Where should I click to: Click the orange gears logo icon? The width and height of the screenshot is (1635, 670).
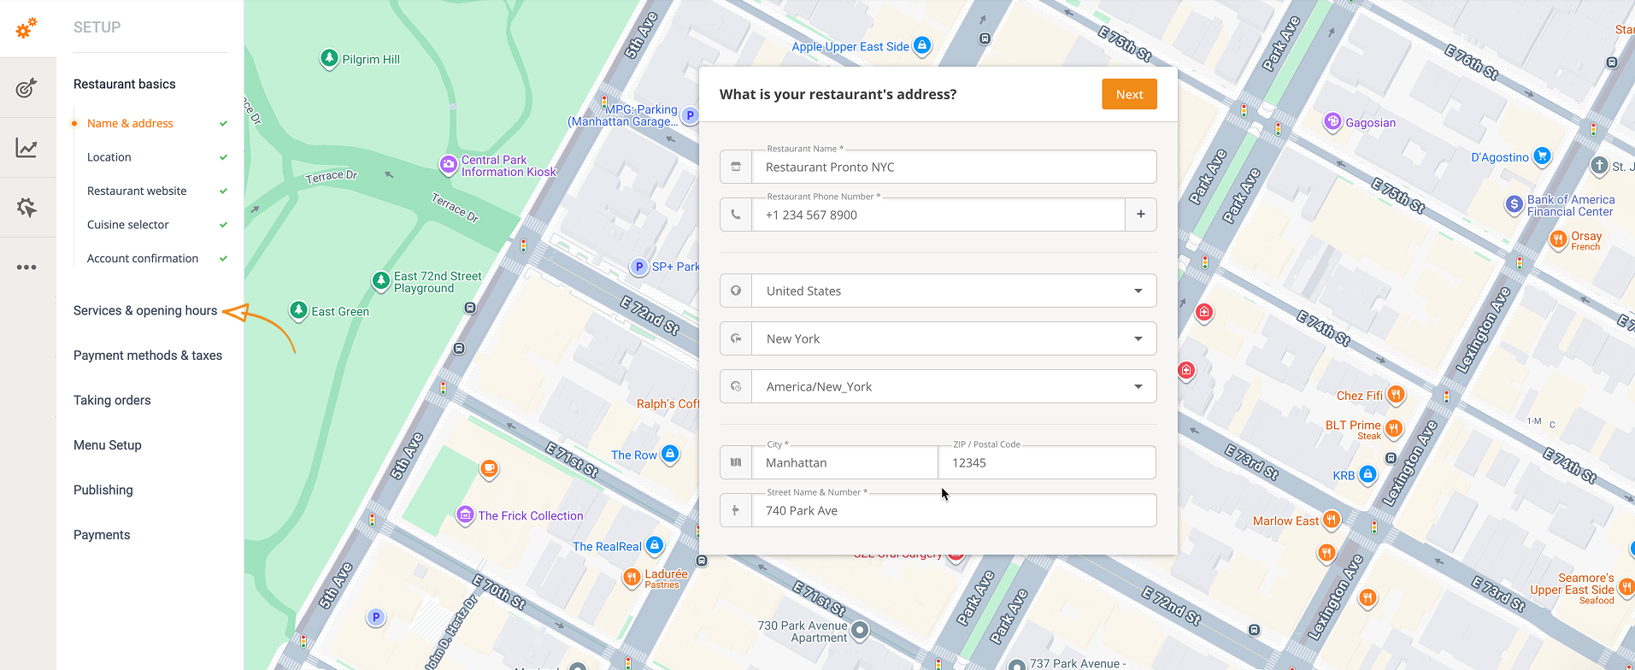pyautogui.click(x=26, y=28)
